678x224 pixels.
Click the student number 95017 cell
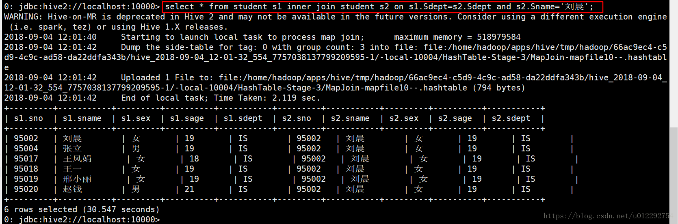26,159
